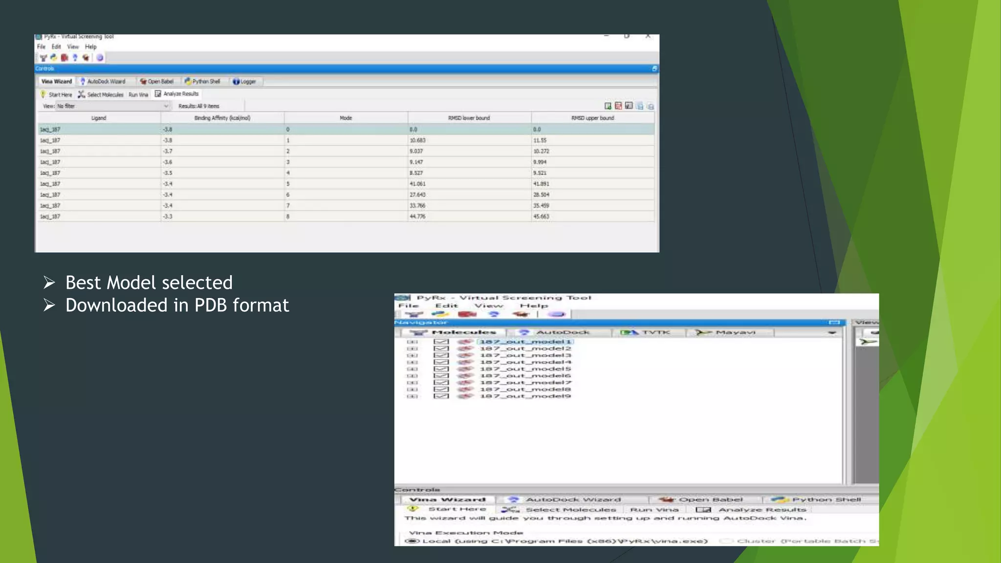Toggle checkbox for 187_out_model4

tap(441, 362)
